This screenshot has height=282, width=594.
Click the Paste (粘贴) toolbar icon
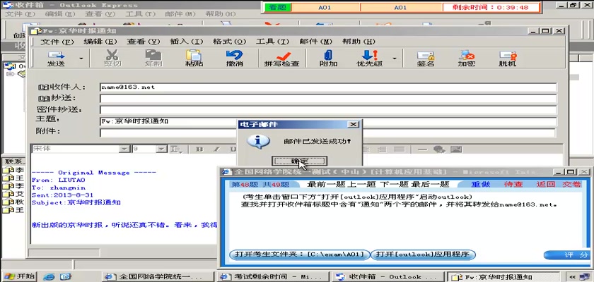pyautogui.click(x=194, y=59)
